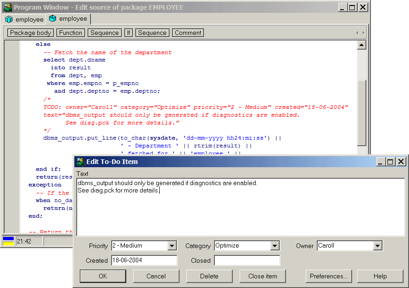Click the left arrow on the code hierarchy bar
The image size is (409, 288).
[357, 33]
